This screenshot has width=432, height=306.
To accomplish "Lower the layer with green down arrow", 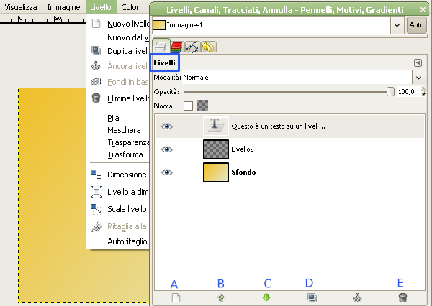I will click(266, 296).
